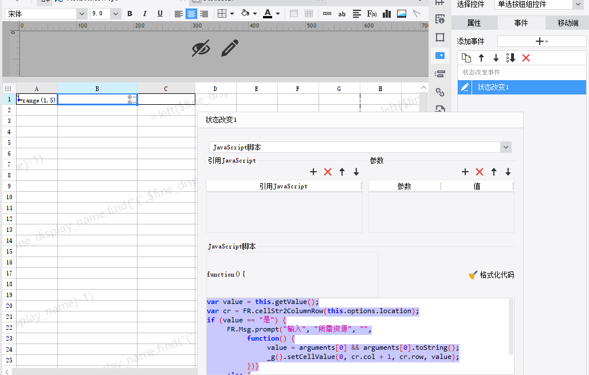This screenshot has width=589, height=375.
Task: Move selected event down
Action: (496, 58)
